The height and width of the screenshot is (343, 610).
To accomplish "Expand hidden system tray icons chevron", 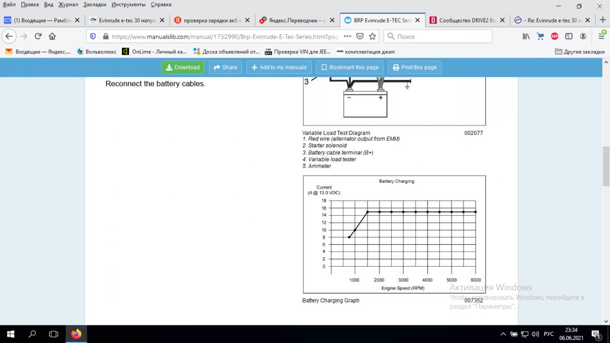I will (x=503, y=334).
